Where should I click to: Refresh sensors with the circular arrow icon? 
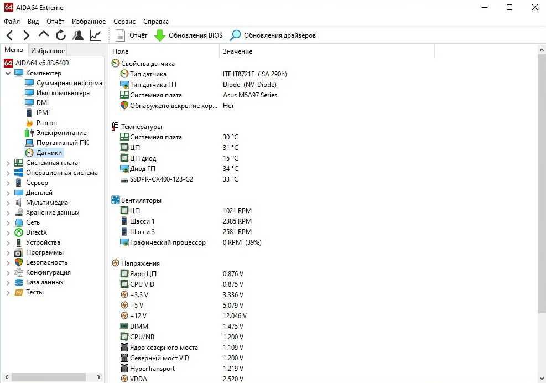61,35
